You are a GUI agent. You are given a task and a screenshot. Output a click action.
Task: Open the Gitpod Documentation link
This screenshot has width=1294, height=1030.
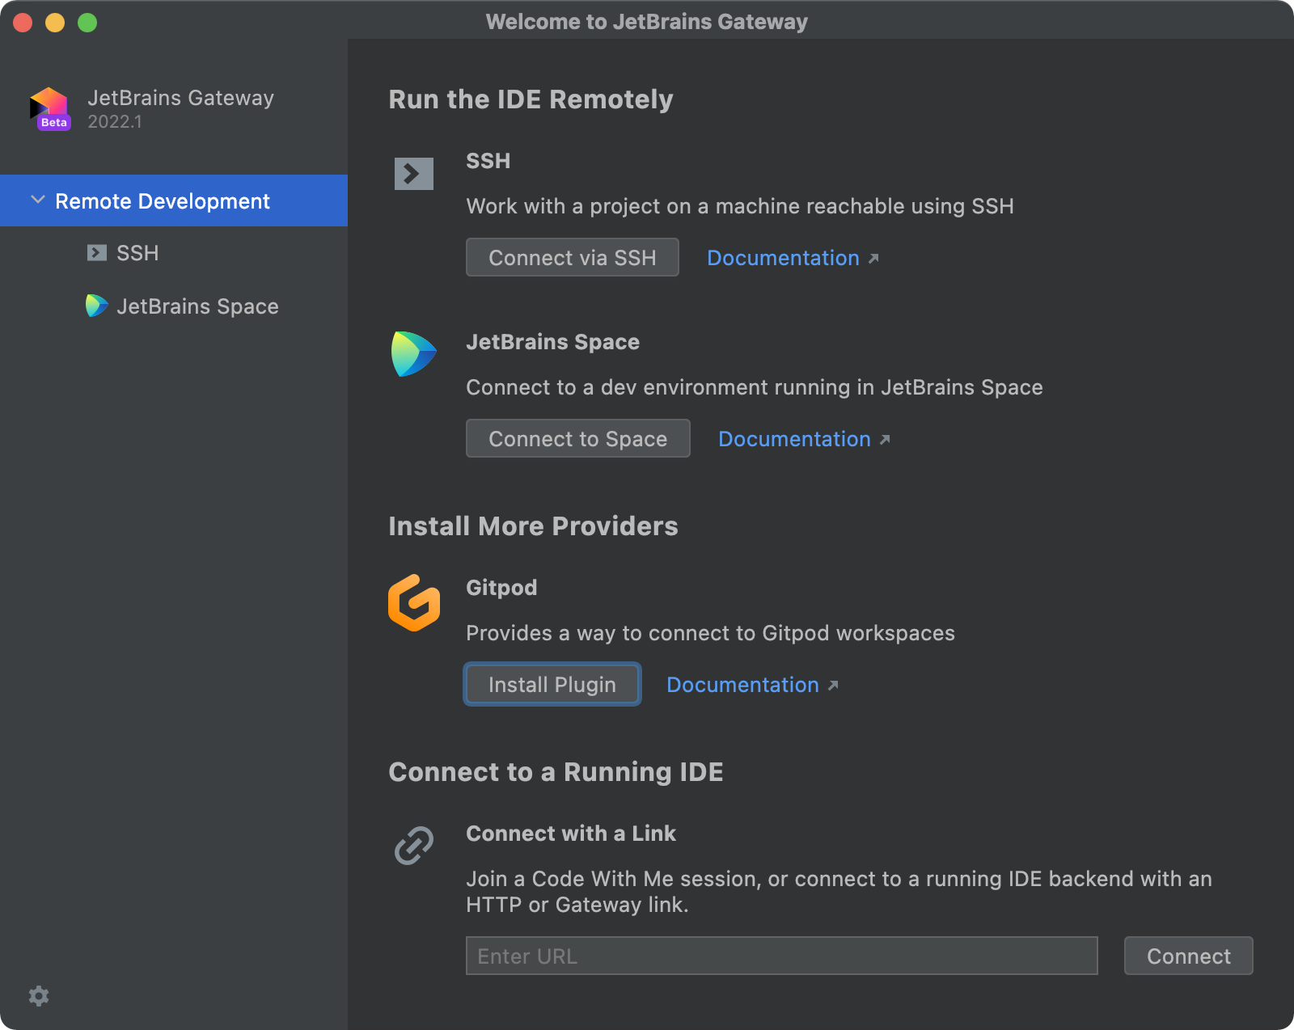click(x=742, y=685)
